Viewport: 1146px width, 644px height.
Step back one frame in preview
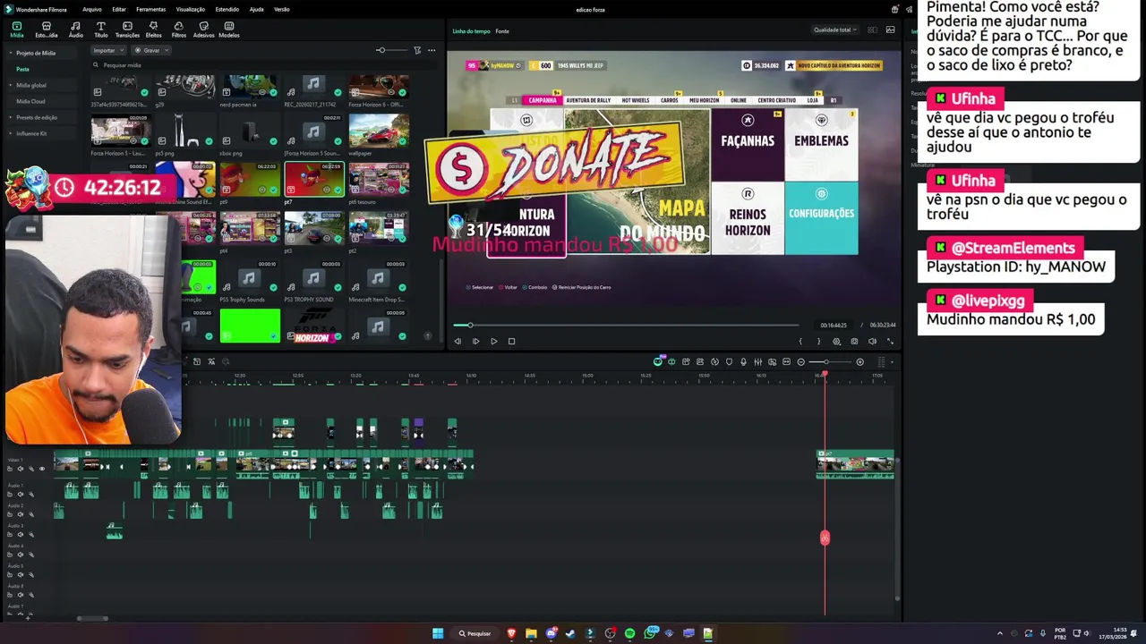pyautogui.click(x=458, y=341)
